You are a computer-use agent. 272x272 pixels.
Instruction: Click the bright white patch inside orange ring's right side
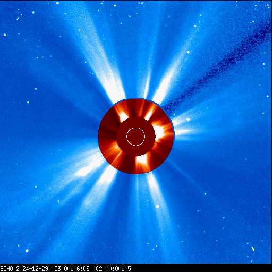[x=159, y=132]
